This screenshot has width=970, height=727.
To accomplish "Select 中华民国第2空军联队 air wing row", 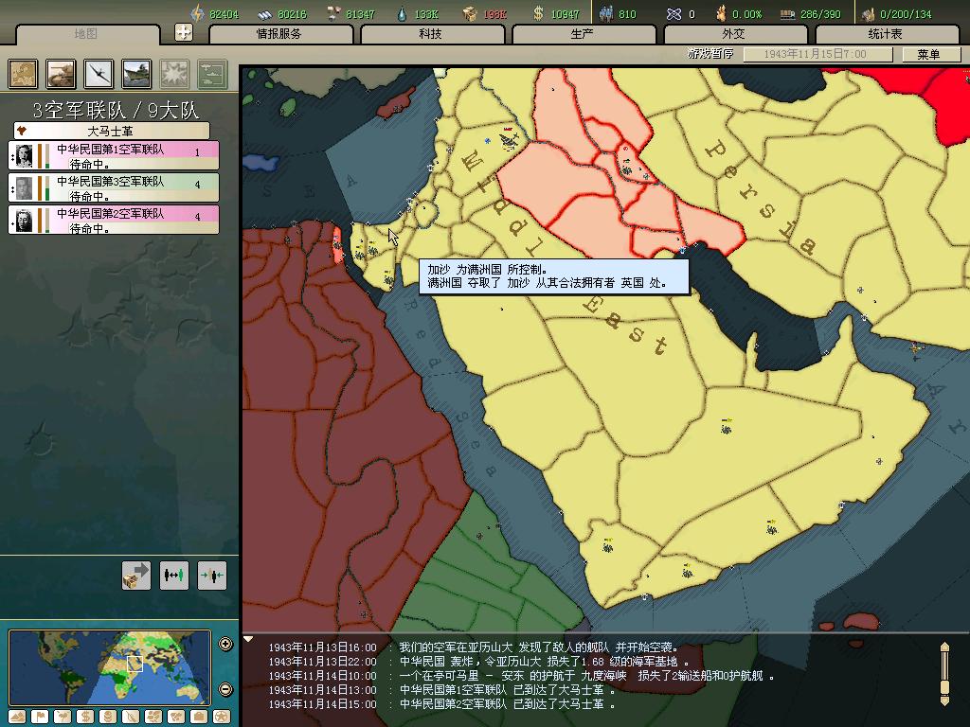I will point(114,220).
